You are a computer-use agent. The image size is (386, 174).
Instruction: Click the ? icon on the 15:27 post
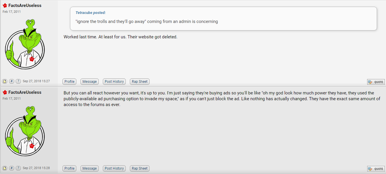point(18,81)
